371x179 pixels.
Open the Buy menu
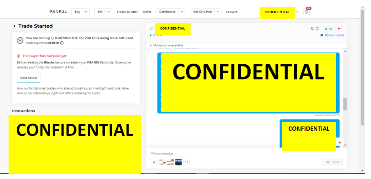tap(78, 12)
